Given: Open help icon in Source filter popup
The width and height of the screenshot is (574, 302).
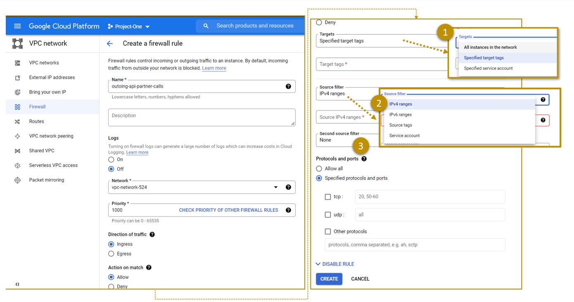Looking at the screenshot, I should [x=543, y=100].
